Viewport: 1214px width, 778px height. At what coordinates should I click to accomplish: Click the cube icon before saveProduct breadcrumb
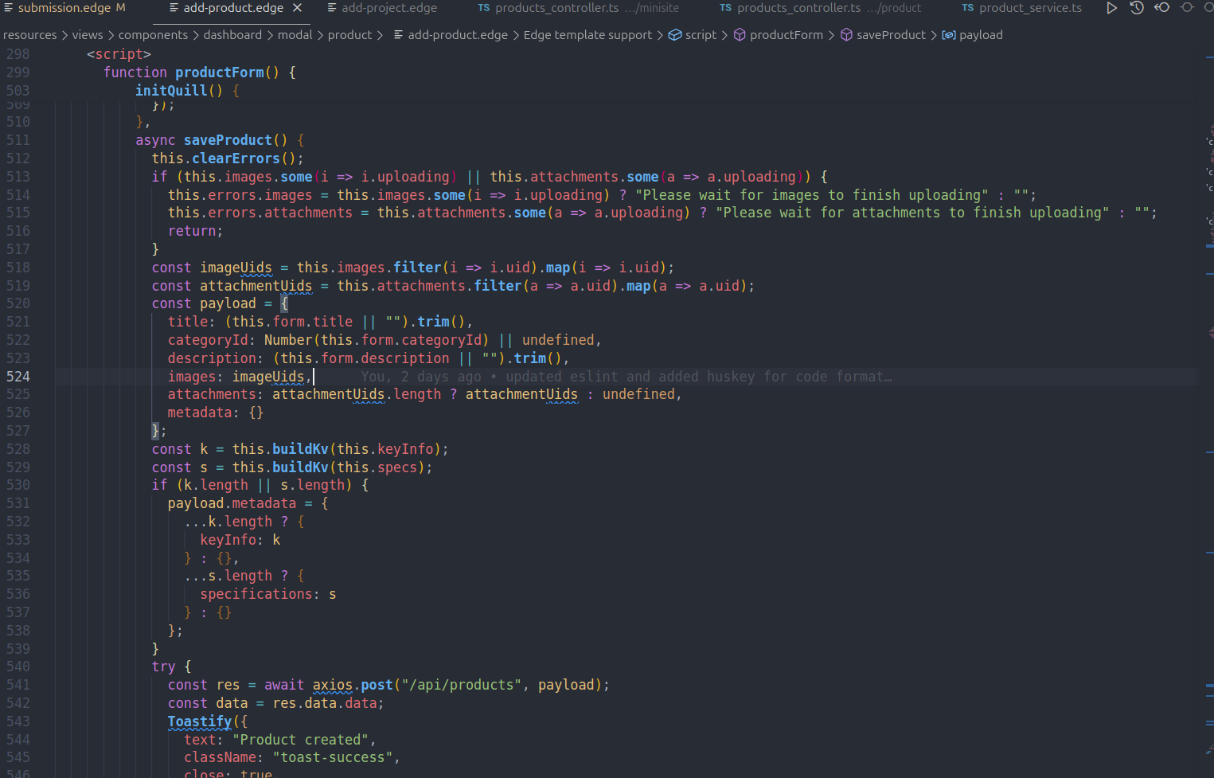coord(846,35)
